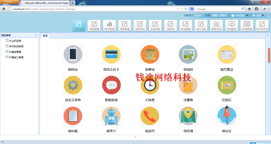Click the admin current user text
This screenshot has height=144, width=271.
click(x=198, y=15)
